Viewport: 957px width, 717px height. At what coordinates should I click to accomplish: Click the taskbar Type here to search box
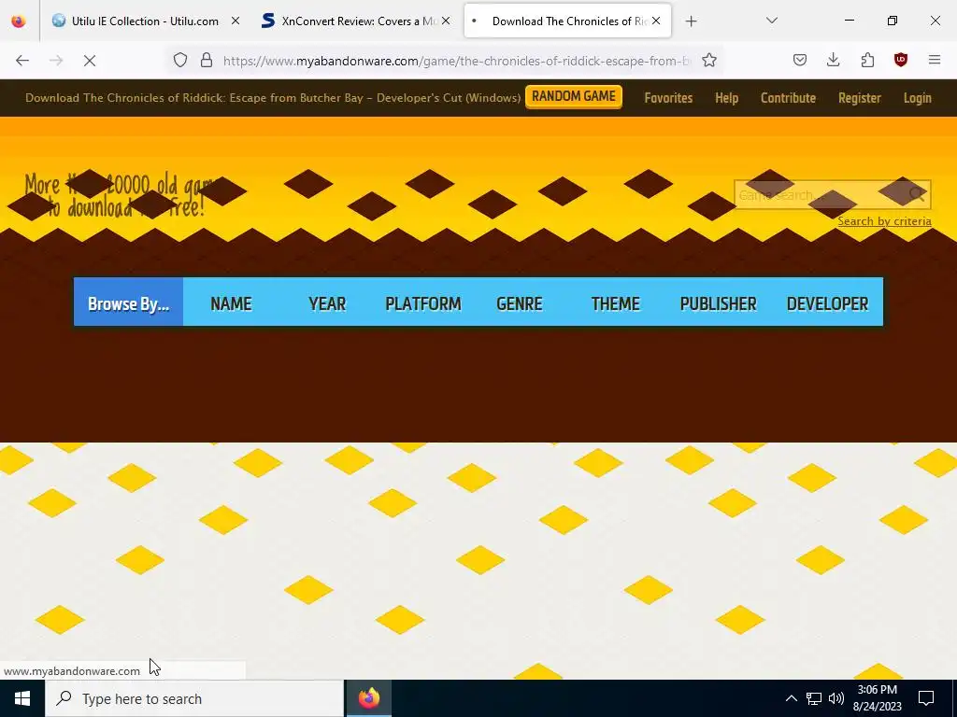point(194,698)
